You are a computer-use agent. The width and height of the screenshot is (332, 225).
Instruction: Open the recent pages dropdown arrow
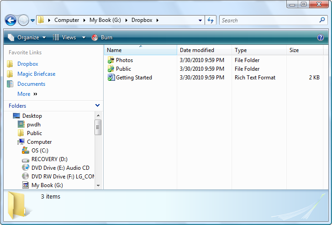pyautogui.click(x=32, y=21)
